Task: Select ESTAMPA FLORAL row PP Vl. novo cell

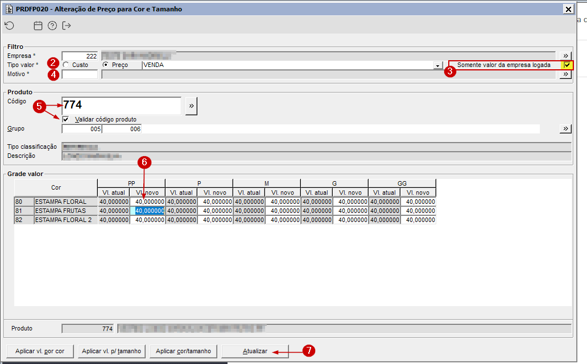Action: 147,202
